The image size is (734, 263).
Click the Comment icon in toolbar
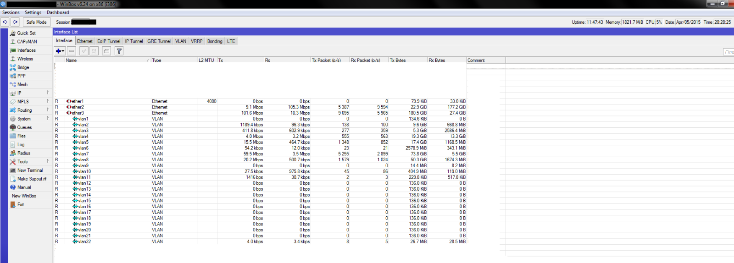106,51
